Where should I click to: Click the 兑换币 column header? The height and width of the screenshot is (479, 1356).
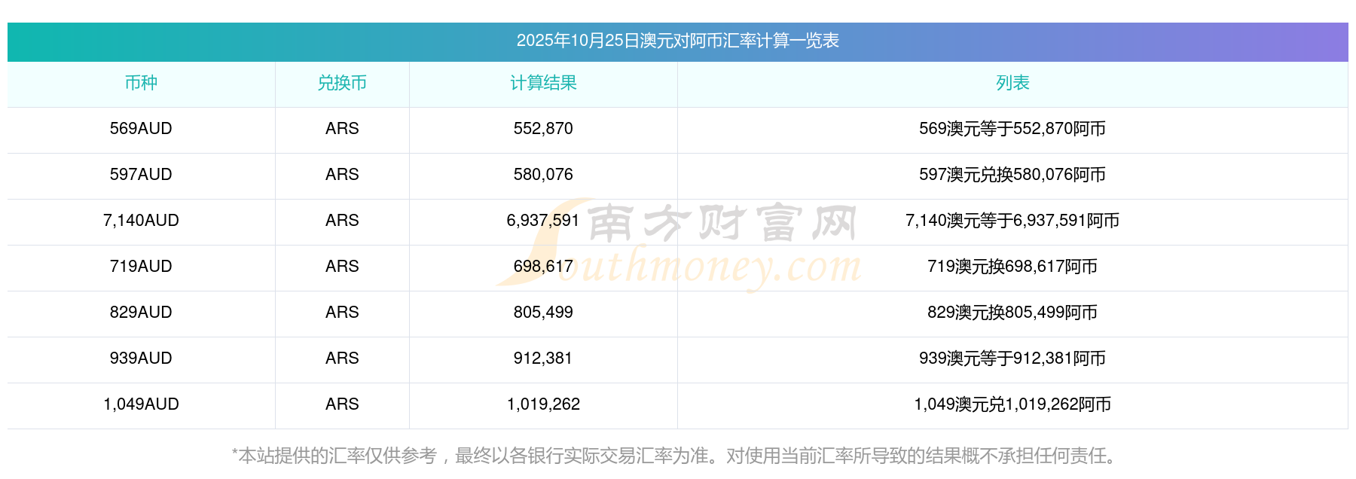tap(342, 83)
